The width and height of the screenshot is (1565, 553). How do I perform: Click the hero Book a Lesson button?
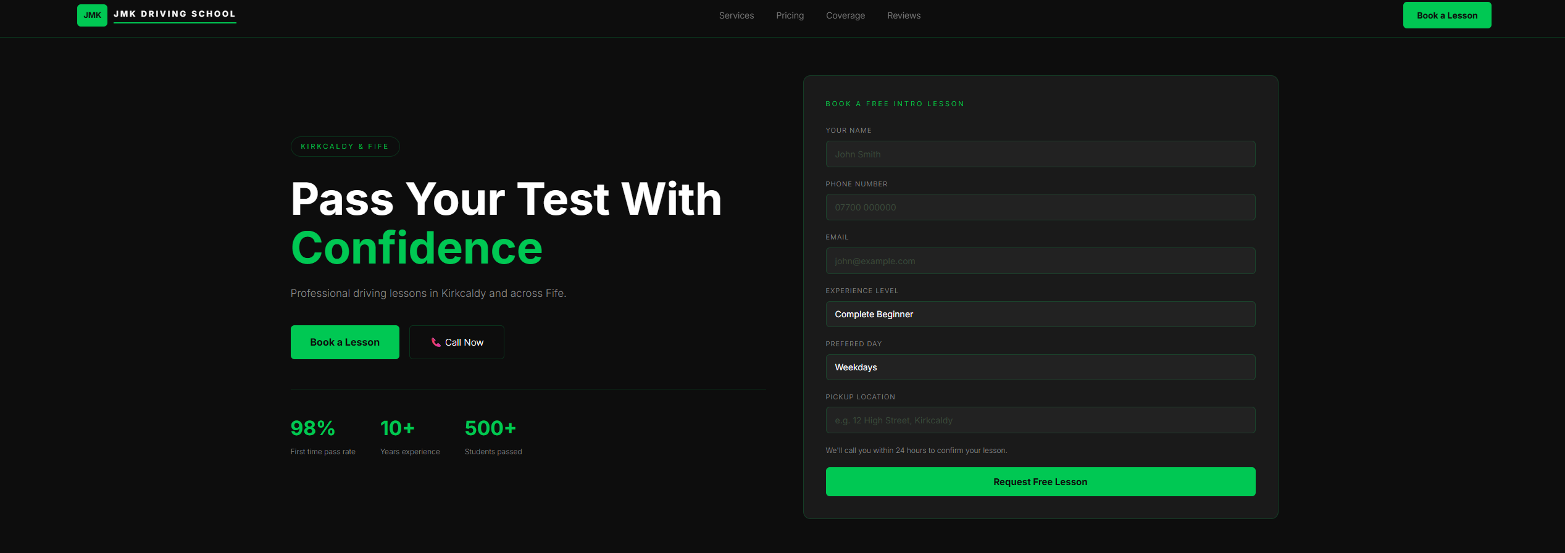click(344, 342)
